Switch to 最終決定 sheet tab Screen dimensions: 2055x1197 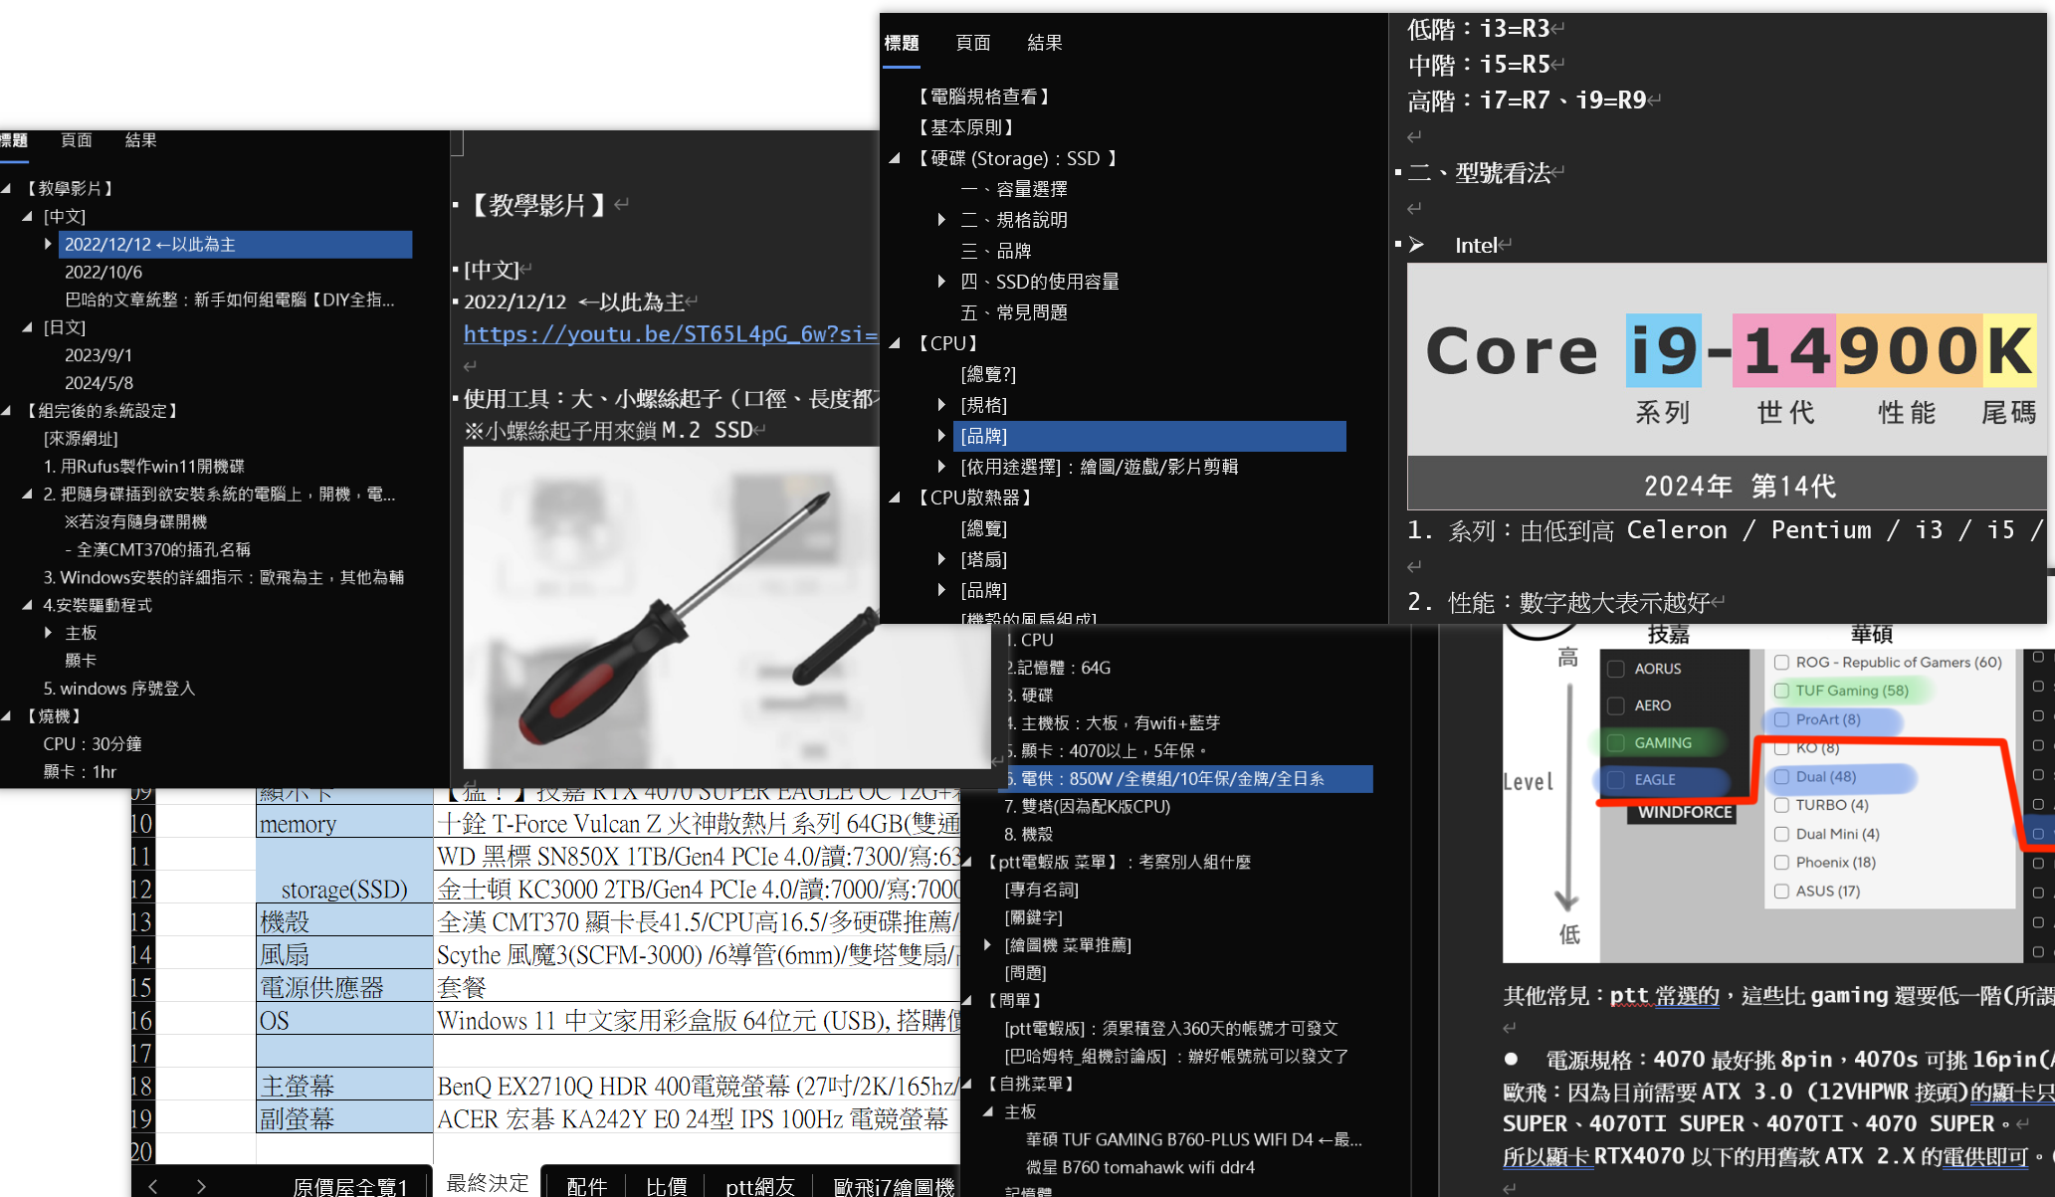click(x=488, y=1183)
